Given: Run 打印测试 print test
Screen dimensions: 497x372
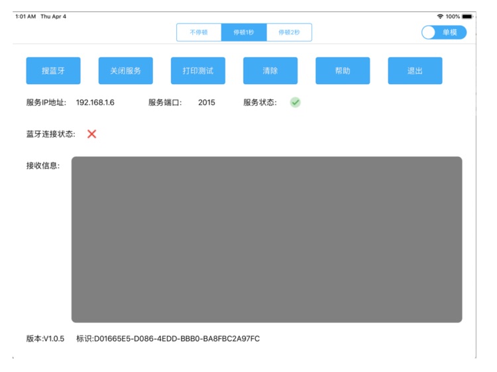Looking at the screenshot, I should point(198,71).
